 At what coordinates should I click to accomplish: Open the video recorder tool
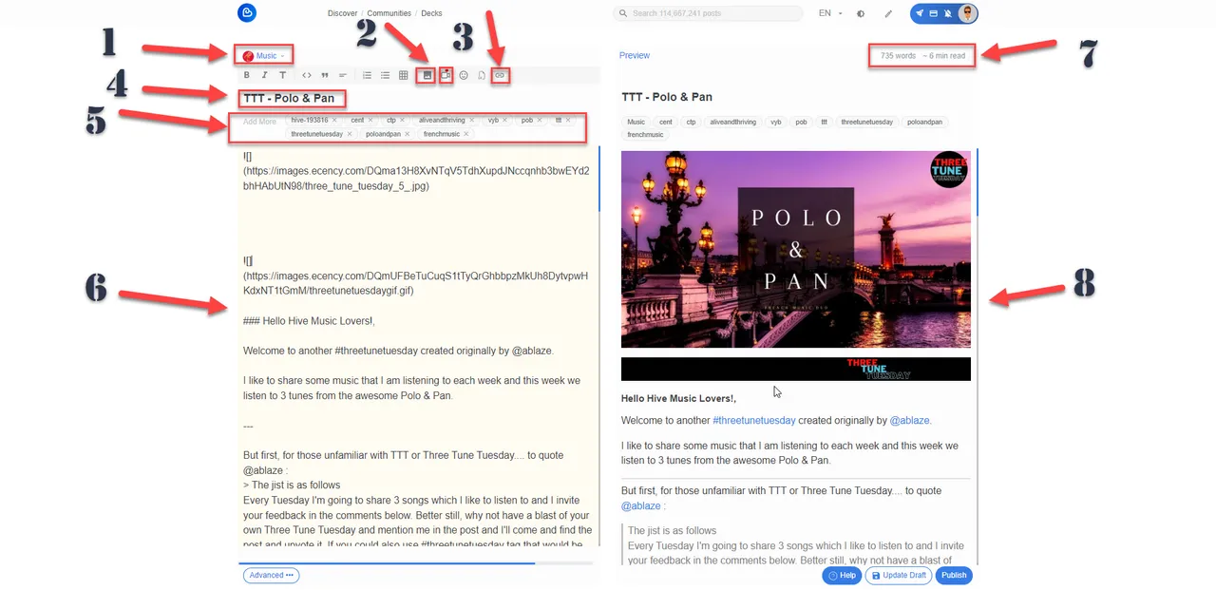click(446, 75)
